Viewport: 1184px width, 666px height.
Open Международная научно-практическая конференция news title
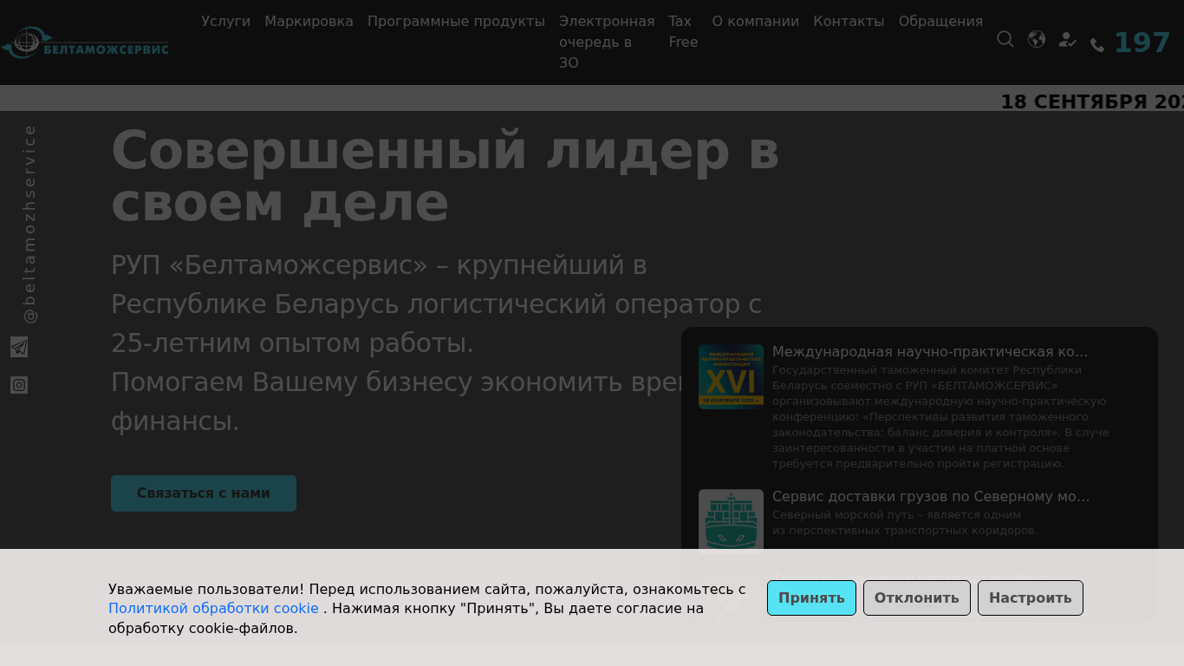(930, 351)
